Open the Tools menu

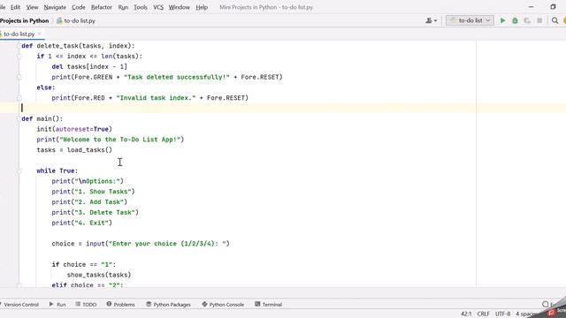pyautogui.click(x=141, y=7)
